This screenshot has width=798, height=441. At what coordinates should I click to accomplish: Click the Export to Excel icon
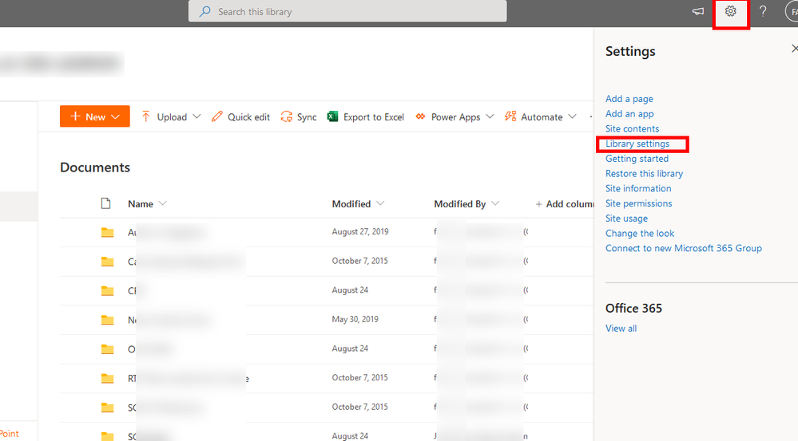332,117
